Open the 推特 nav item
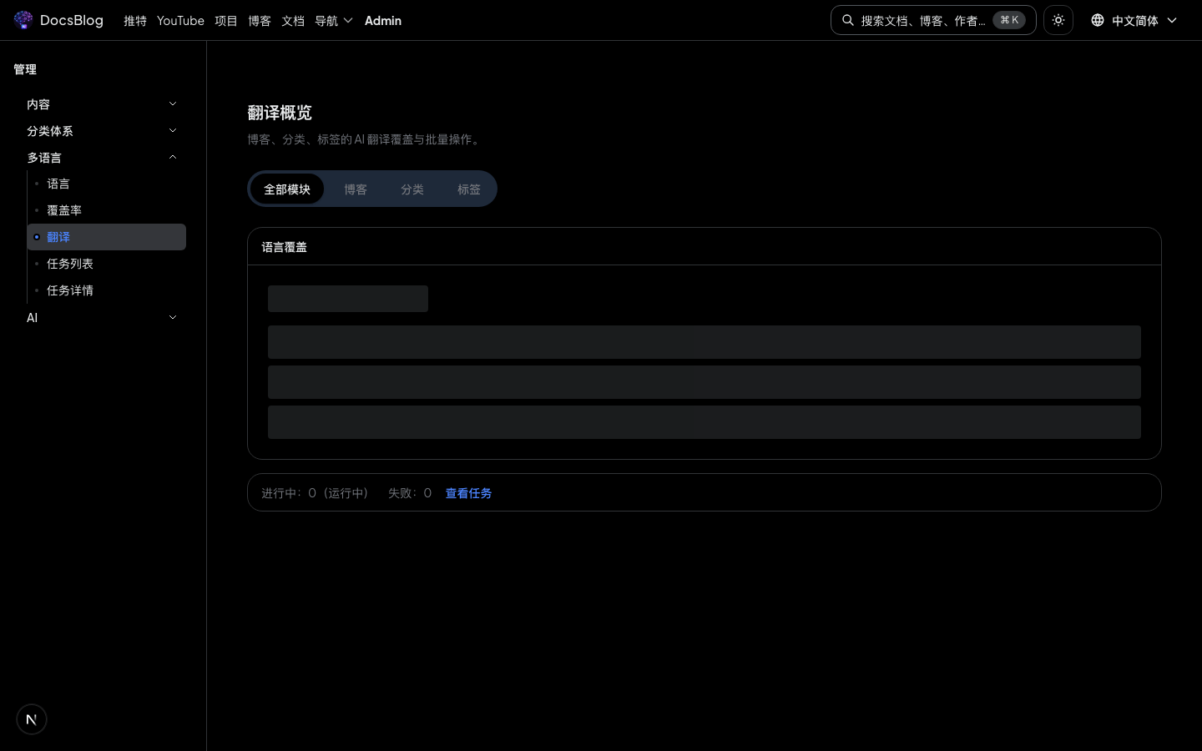 point(135,21)
